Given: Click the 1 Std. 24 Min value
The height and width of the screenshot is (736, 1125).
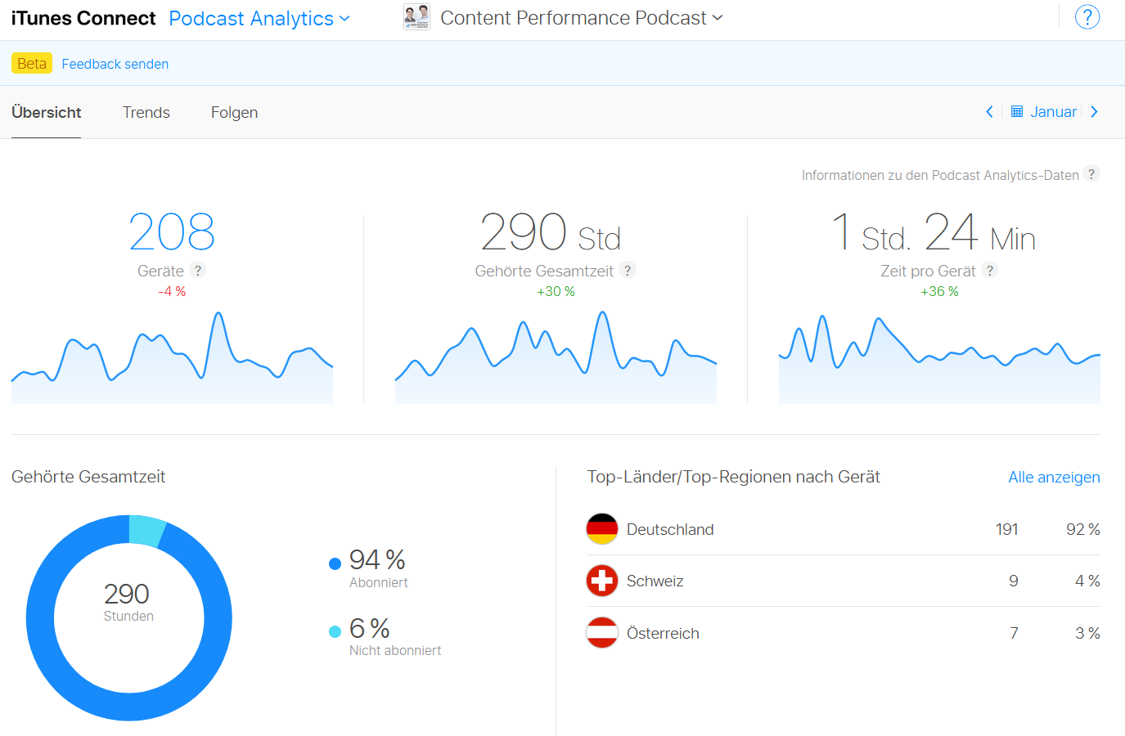Looking at the screenshot, I should point(934,232).
